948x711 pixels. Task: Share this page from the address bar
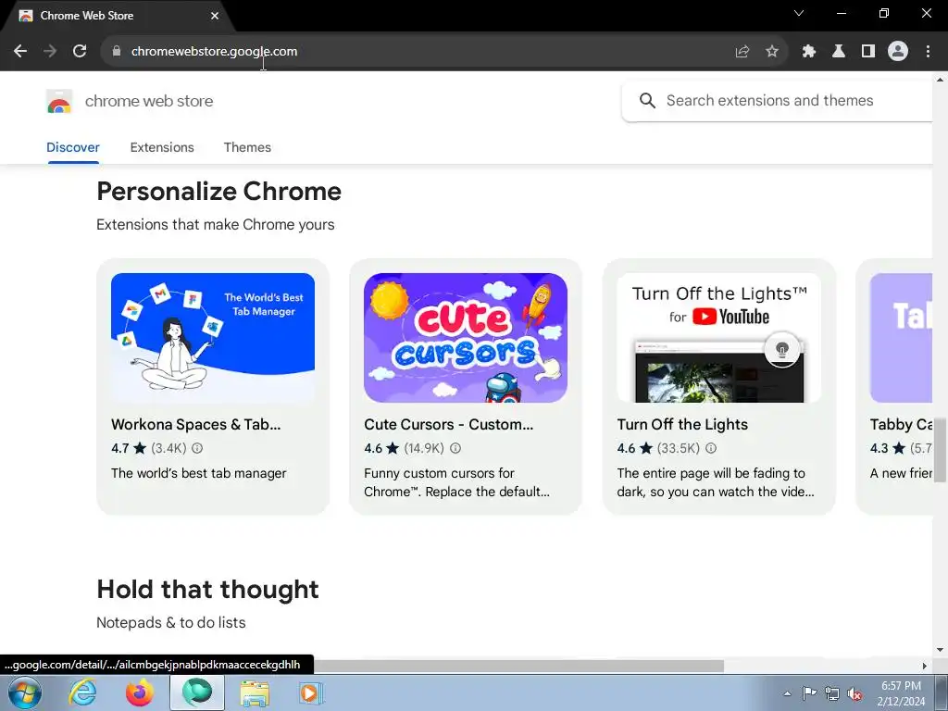click(742, 52)
